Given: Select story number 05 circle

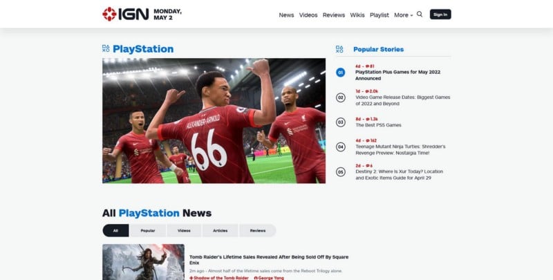Looking at the screenshot, I should [340, 172].
